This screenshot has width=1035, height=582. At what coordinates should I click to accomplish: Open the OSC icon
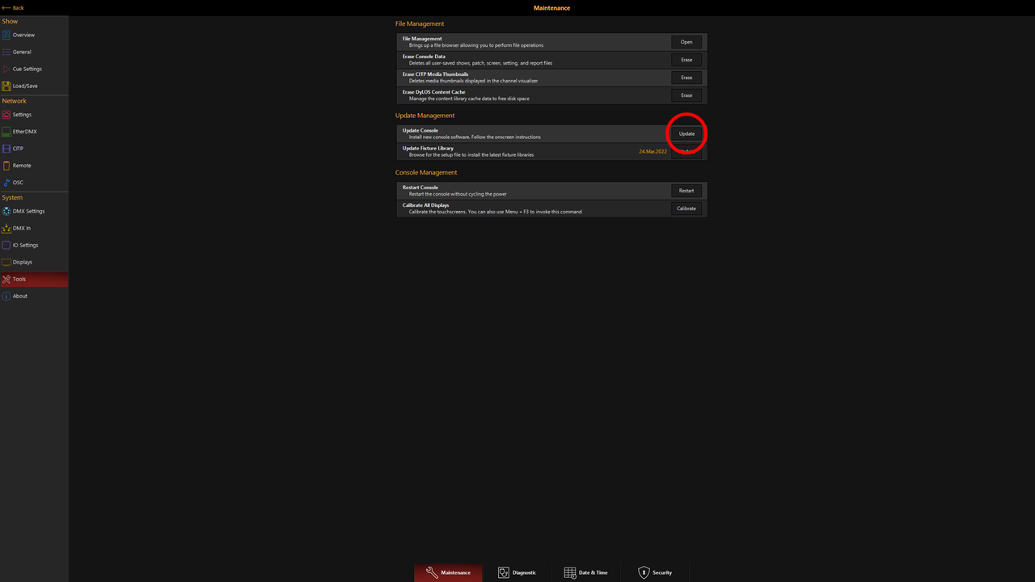6,183
